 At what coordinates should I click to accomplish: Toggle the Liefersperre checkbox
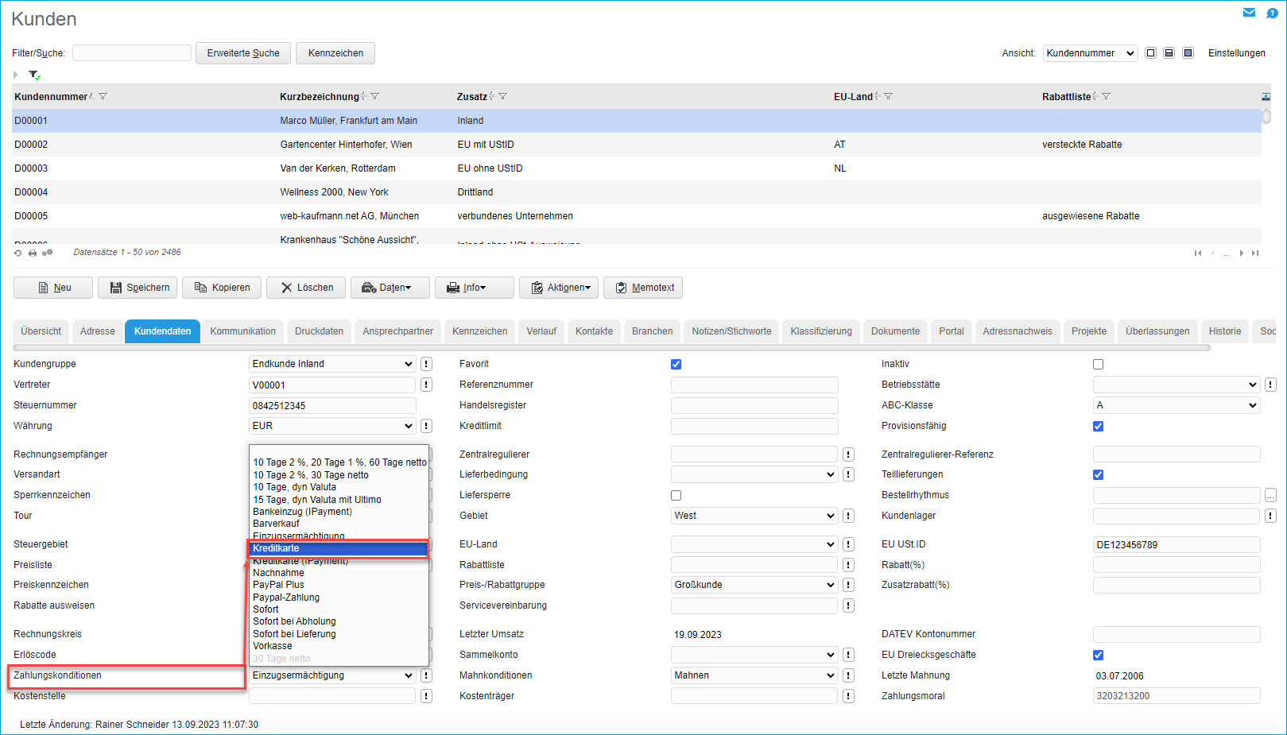click(676, 495)
